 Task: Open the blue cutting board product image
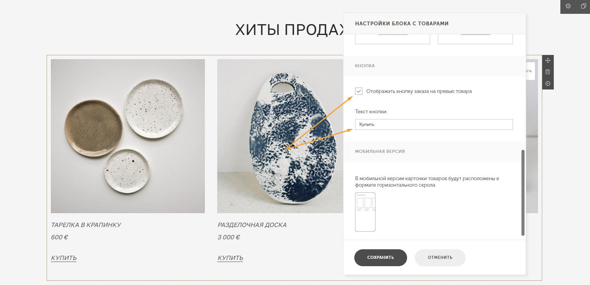[280, 136]
